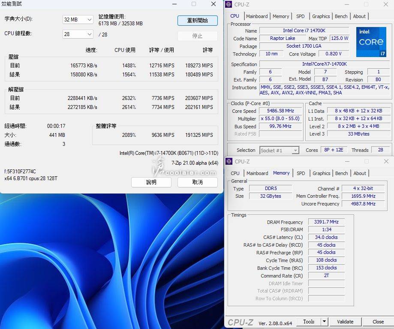Click the Bus Speed value '99.76 MHz'

pos(280,126)
